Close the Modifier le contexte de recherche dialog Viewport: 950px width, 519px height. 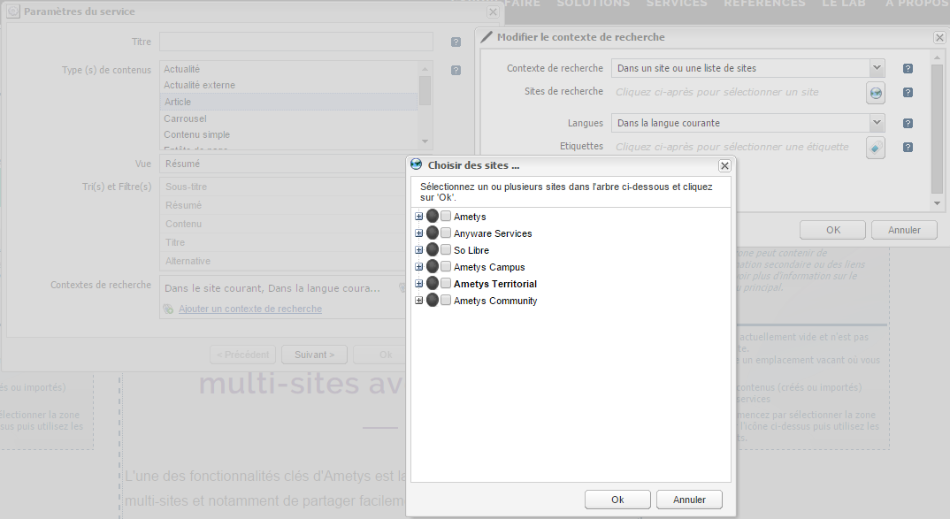tap(939, 37)
